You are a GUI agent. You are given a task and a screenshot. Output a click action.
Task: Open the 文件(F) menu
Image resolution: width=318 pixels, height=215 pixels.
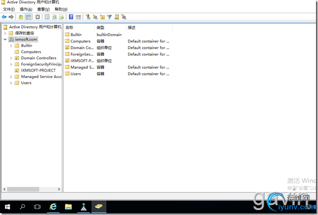pos(9,9)
